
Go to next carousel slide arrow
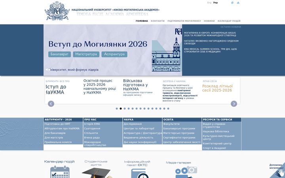point(234,104)
